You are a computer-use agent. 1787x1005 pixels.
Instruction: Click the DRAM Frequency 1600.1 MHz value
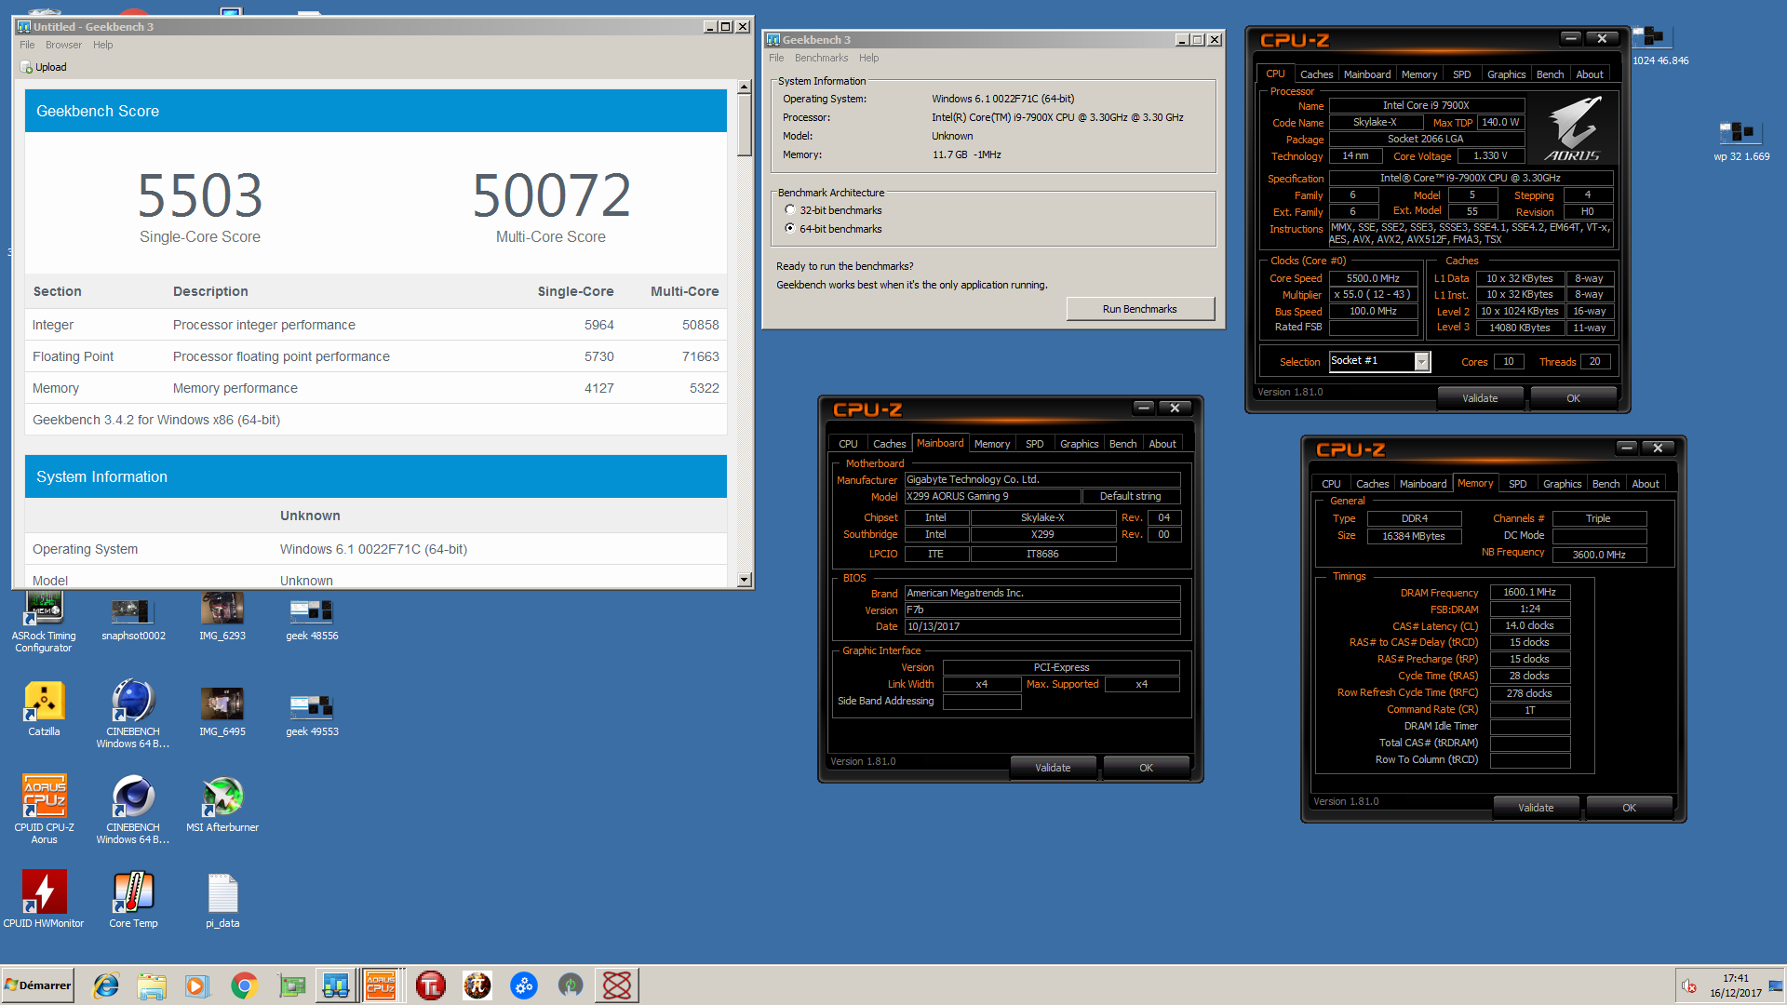1530,592
